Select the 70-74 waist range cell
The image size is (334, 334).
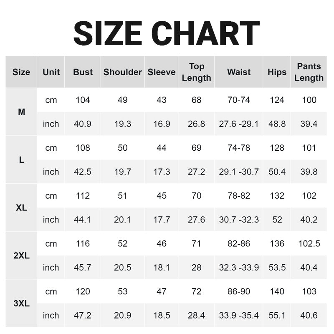point(239,100)
